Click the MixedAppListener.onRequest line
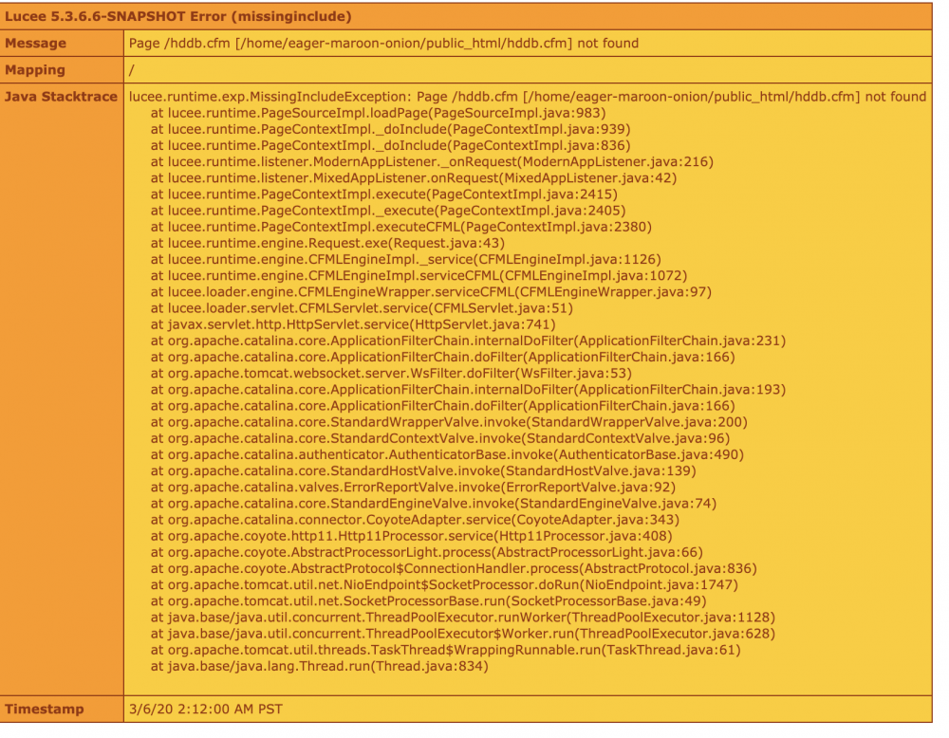Screen dimensions: 949x738 [x=414, y=178]
